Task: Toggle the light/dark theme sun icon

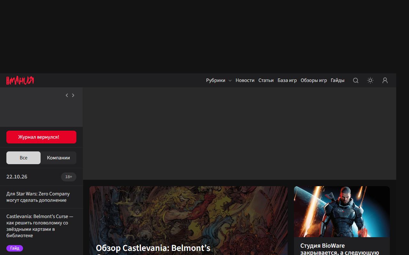Action: tap(370, 80)
